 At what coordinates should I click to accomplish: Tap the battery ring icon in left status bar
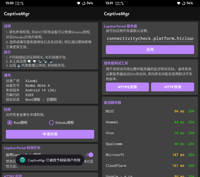point(84,4)
